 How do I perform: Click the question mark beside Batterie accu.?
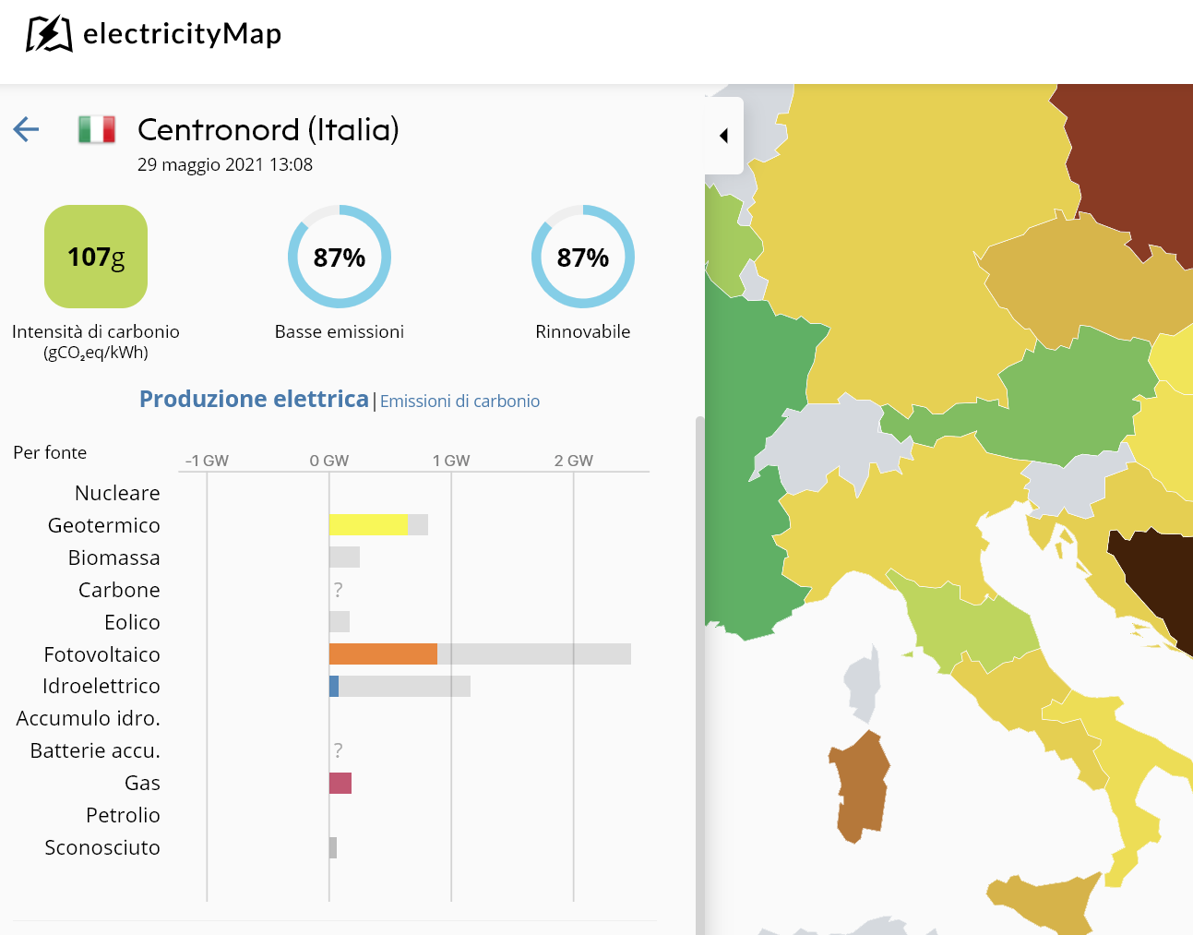tap(338, 750)
